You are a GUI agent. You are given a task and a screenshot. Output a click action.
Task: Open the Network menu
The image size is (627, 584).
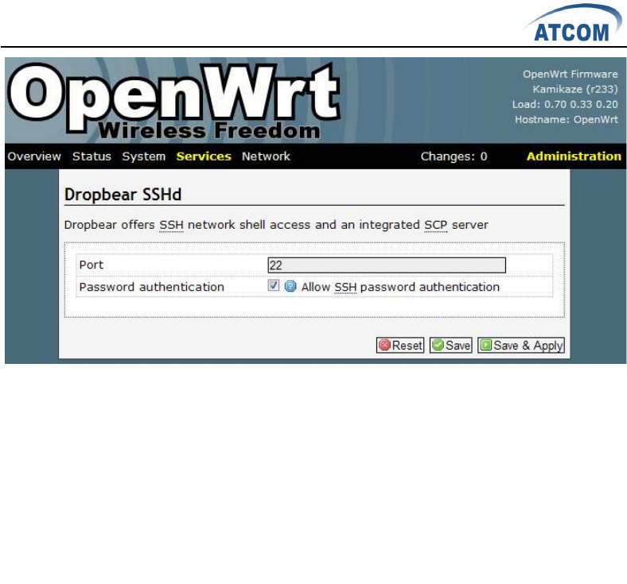(266, 156)
